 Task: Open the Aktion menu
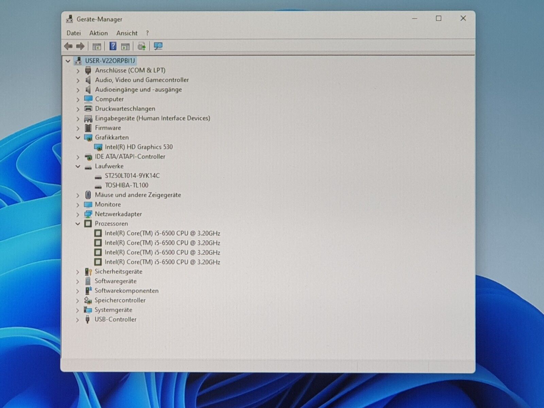(x=98, y=33)
